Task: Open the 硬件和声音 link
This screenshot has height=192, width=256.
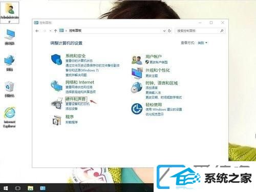Action: tap(76, 99)
